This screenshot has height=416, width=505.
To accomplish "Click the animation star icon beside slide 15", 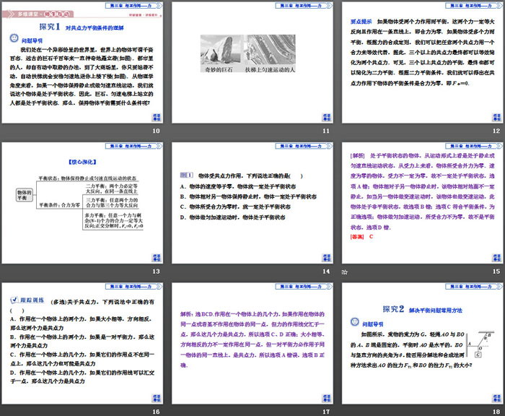I will click(345, 272).
